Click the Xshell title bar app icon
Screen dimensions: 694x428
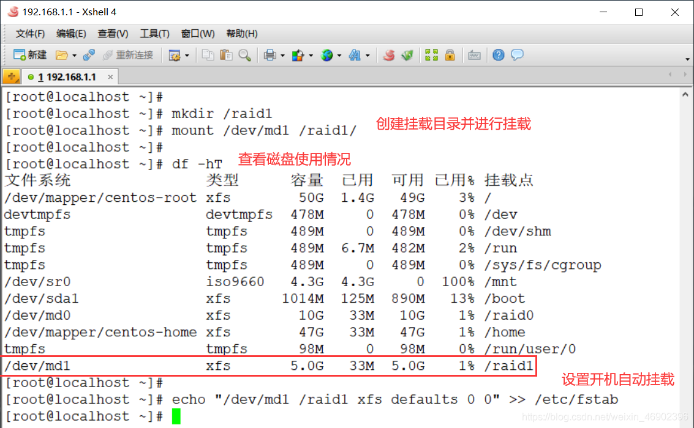click(13, 12)
